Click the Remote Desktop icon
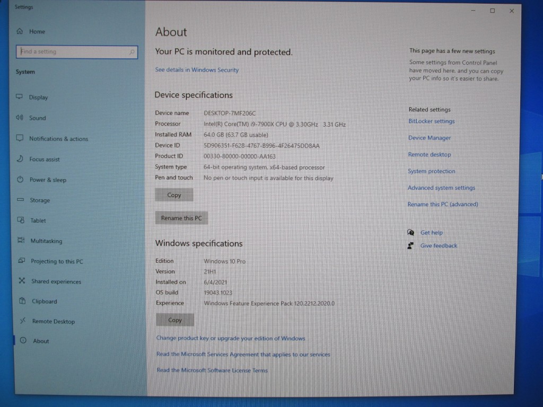This screenshot has width=543, height=407. pyautogui.click(x=23, y=321)
